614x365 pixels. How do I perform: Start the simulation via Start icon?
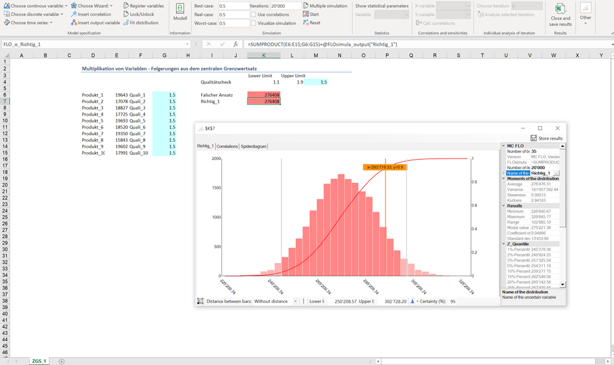pyautogui.click(x=306, y=14)
